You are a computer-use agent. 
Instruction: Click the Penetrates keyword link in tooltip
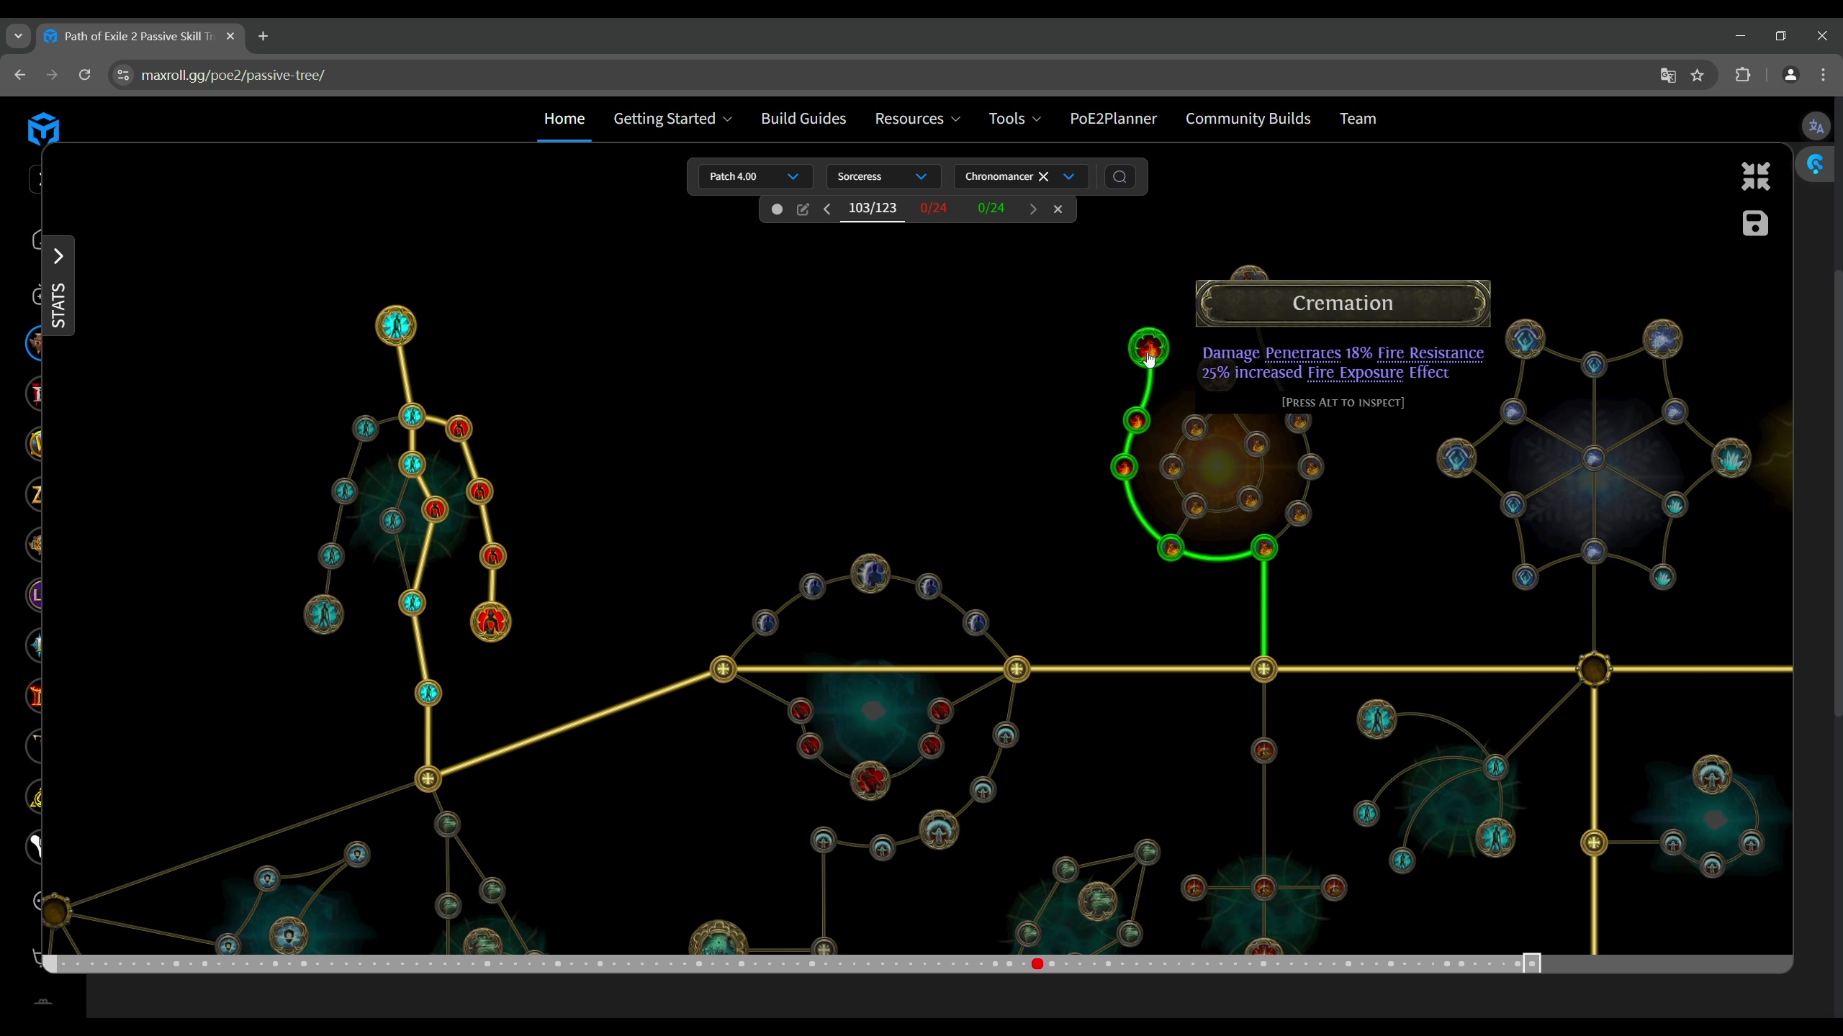pyautogui.click(x=1303, y=353)
